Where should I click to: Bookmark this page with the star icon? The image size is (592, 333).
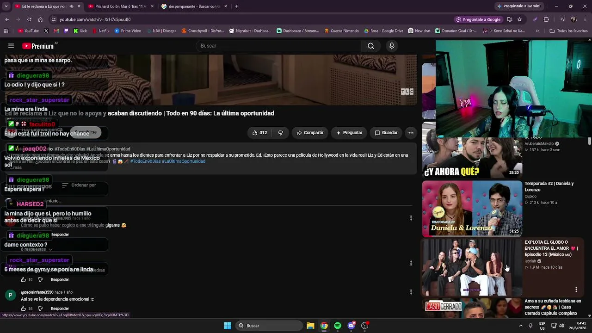point(519,19)
